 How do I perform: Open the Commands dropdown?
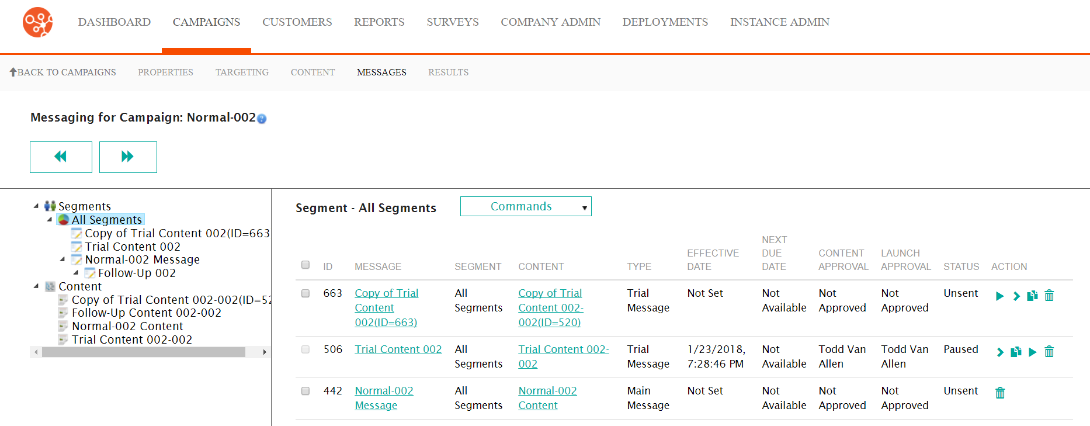point(525,206)
